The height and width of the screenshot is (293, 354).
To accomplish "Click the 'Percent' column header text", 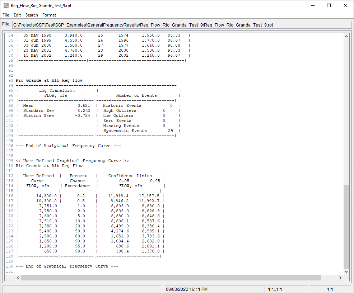I will tap(78, 176).
